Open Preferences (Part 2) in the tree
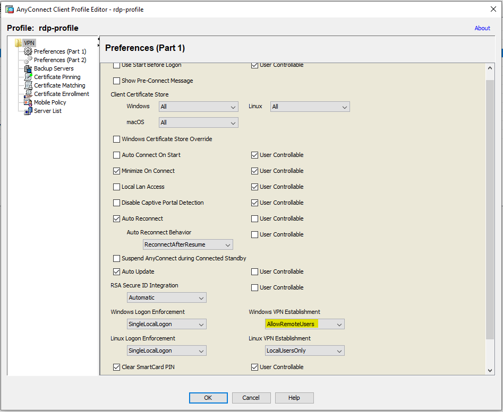Image resolution: width=503 pixels, height=412 pixels. (60, 60)
